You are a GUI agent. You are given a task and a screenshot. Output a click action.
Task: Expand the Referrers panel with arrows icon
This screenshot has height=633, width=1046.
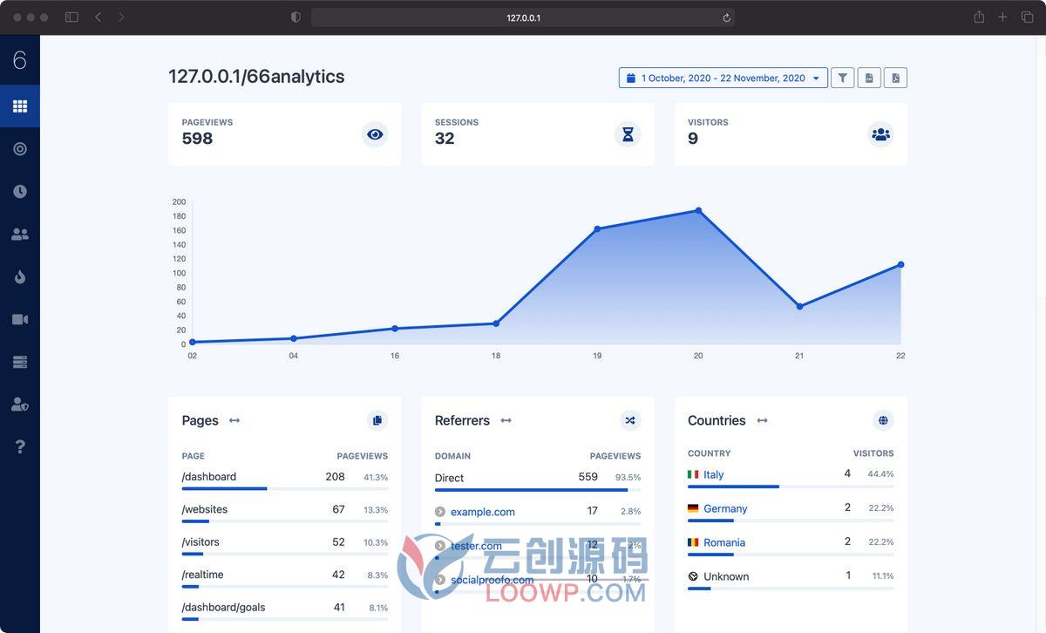tap(506, 420)
